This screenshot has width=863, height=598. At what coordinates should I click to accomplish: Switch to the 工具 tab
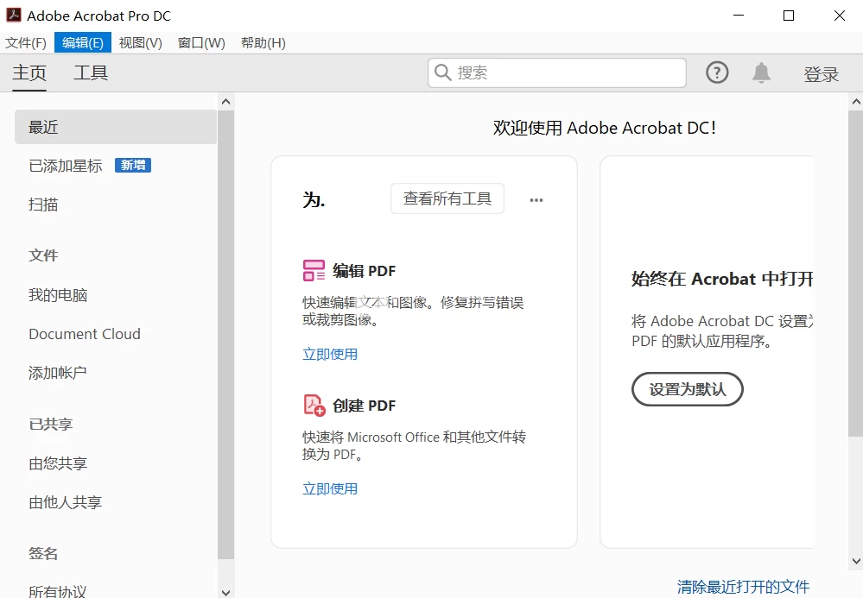(x=91, y=73)
